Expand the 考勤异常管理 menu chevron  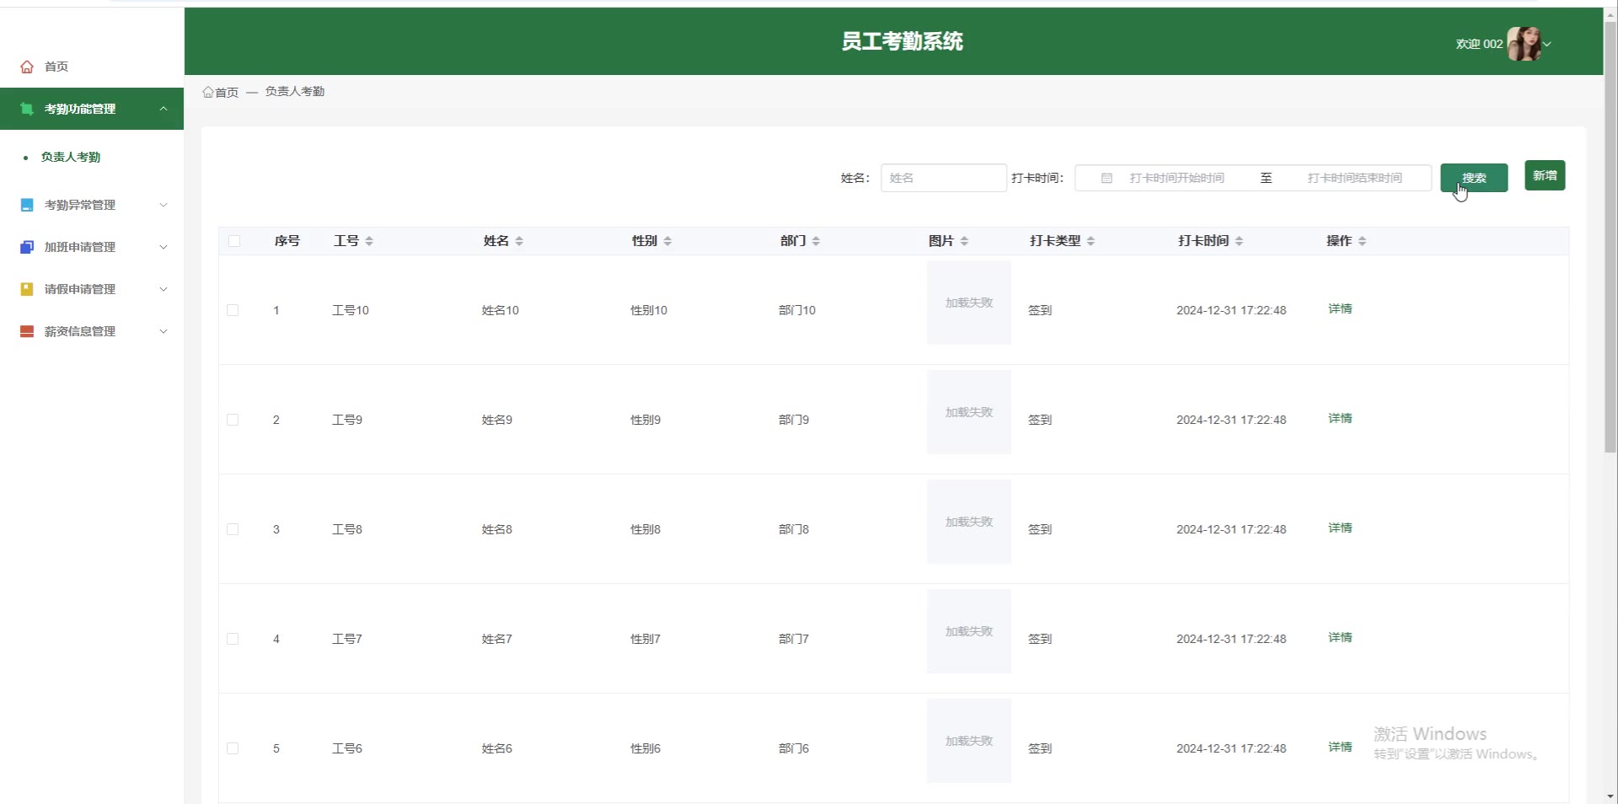(163, 205)
